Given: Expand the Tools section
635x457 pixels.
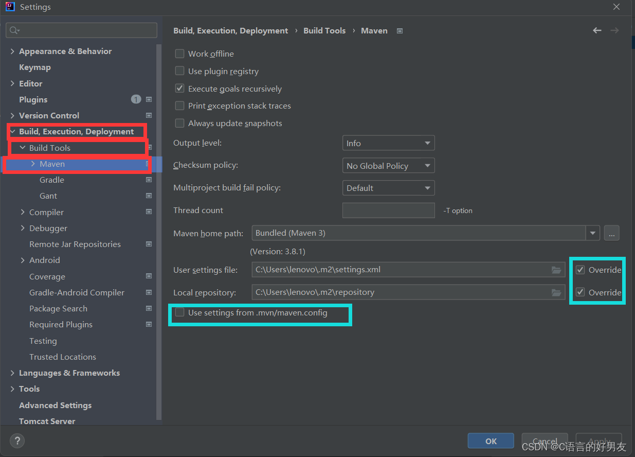Looking at the screenshot, I should (12, 389).
